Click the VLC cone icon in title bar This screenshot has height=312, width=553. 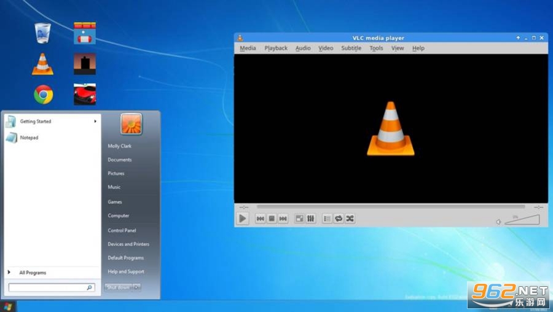(240, 37)
